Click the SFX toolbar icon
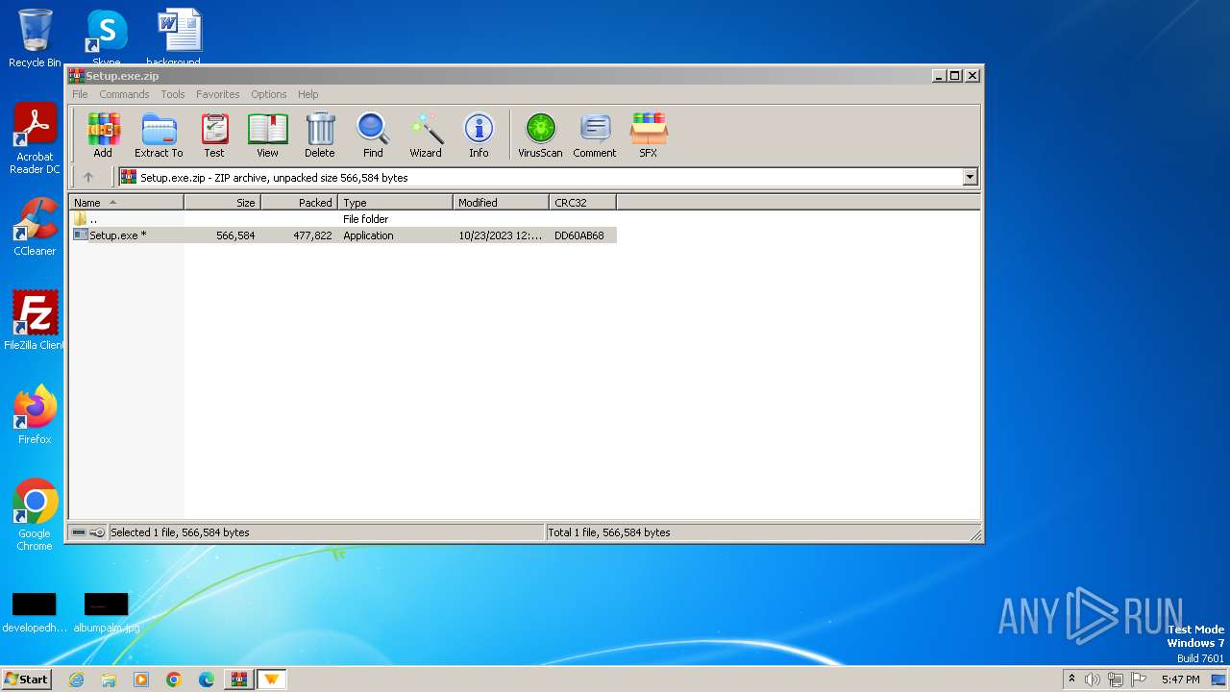Screen dimensions: 1230x692 point(649,135)
